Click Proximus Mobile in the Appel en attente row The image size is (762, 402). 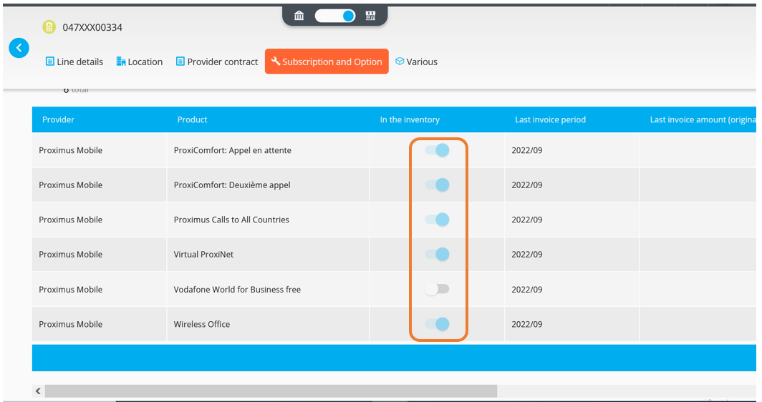[x=70, y=150]
